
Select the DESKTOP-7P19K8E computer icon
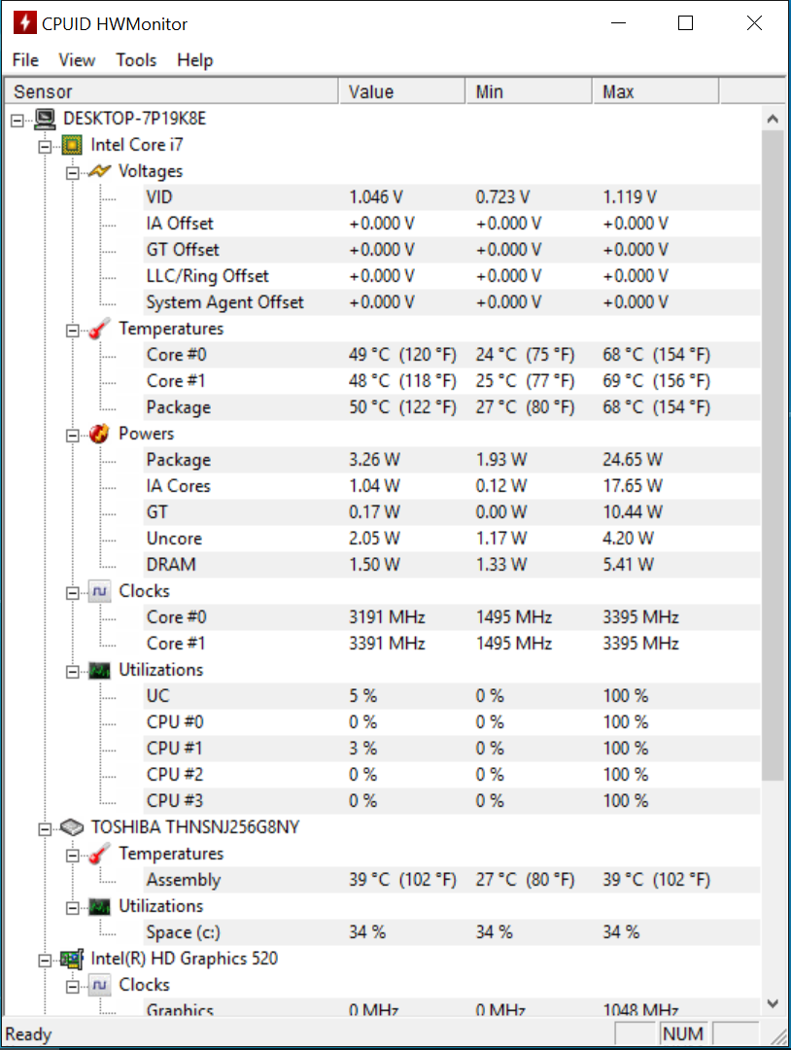45,120
